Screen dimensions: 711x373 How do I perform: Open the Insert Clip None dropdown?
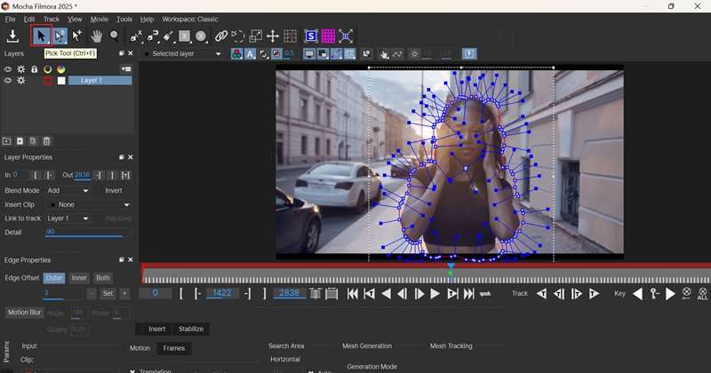90,204
